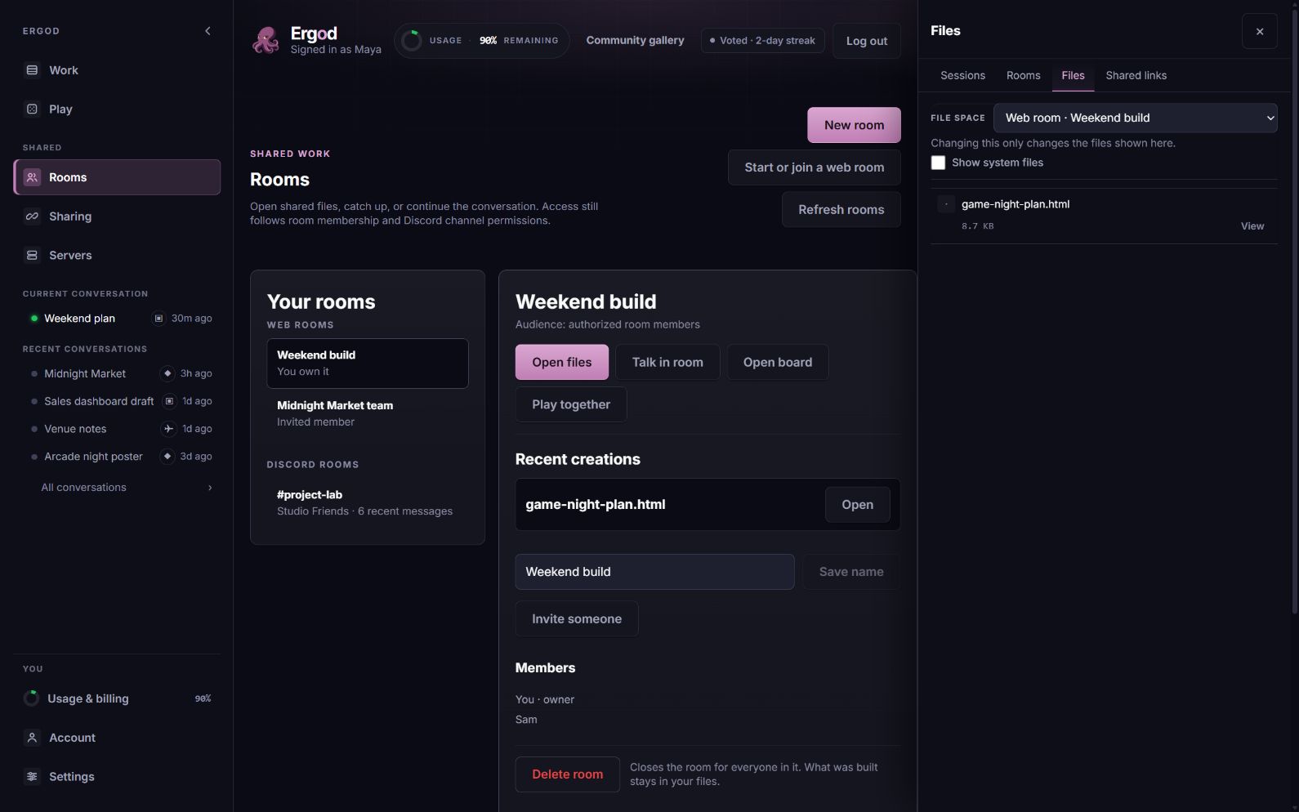Click the icon beside Midnight Market conversation
Image resolution: width=1299 pixels, height=812 pixels.
167,373
